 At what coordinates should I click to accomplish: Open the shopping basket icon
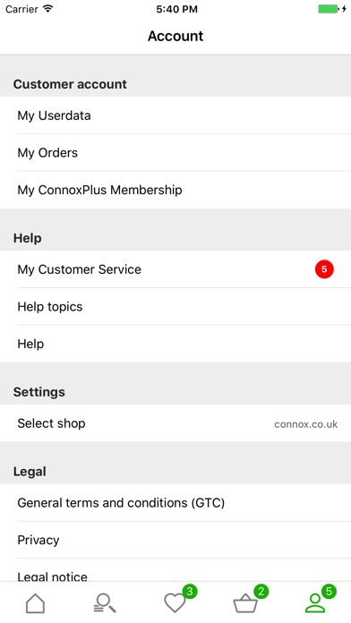(x=245, y=603)
